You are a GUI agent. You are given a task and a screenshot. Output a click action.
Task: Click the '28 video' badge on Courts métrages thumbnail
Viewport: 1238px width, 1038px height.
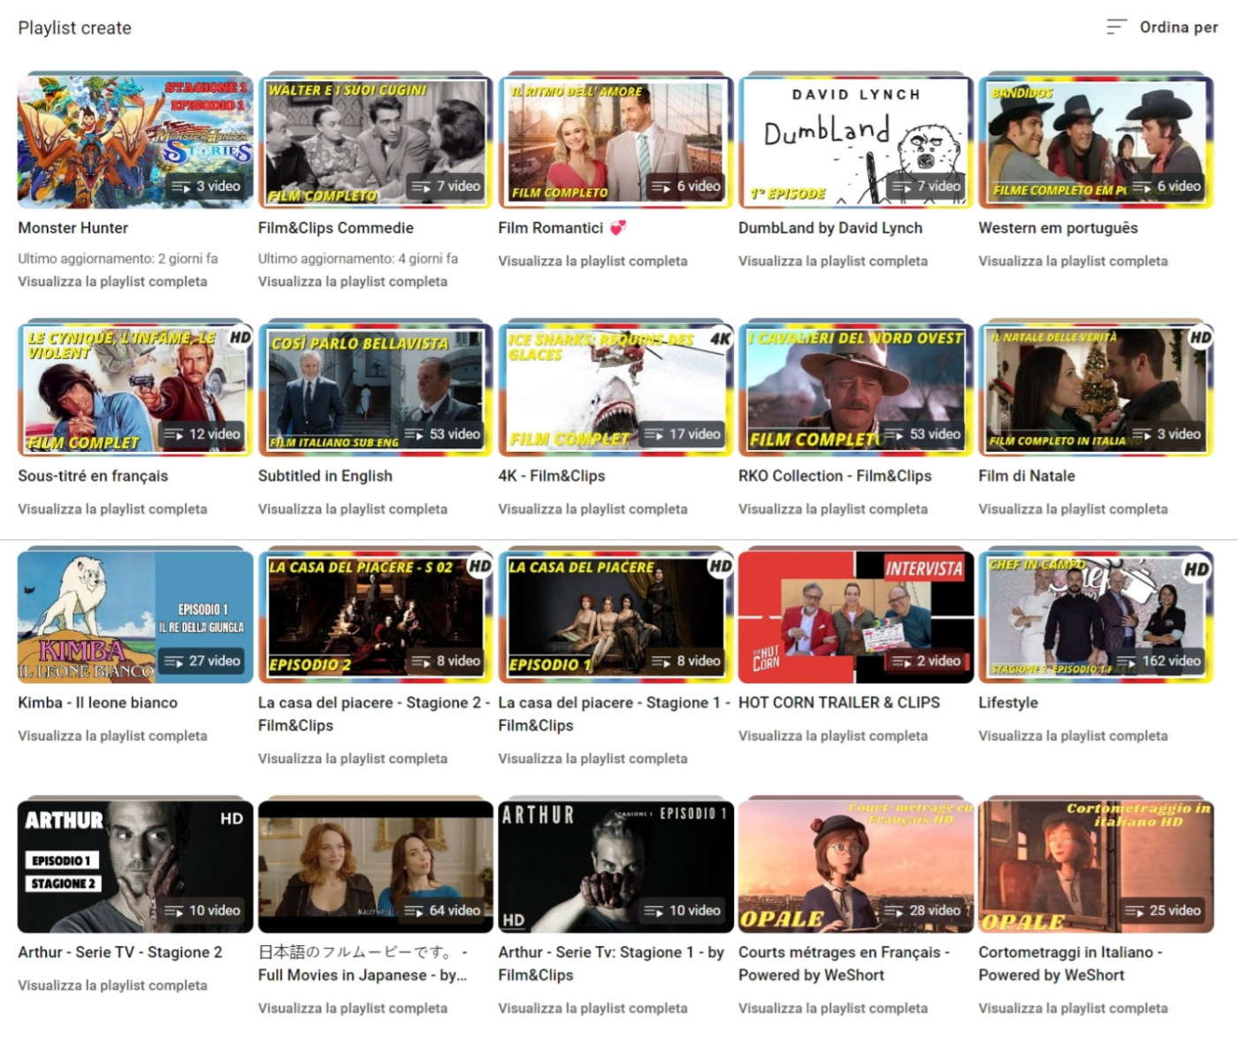click(x=923, y=911)
